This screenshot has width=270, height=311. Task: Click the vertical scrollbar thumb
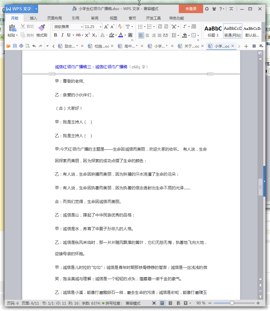[260, 187]
